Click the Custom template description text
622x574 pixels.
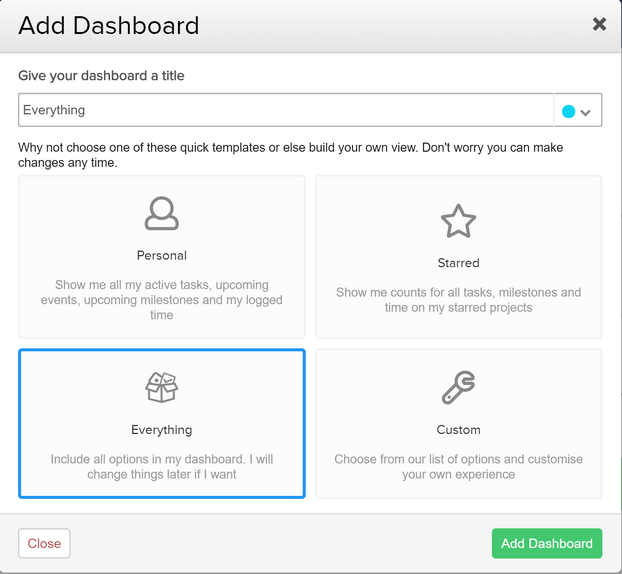click(x=458, y=466)
